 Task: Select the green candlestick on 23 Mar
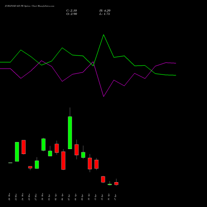[17, 152]
